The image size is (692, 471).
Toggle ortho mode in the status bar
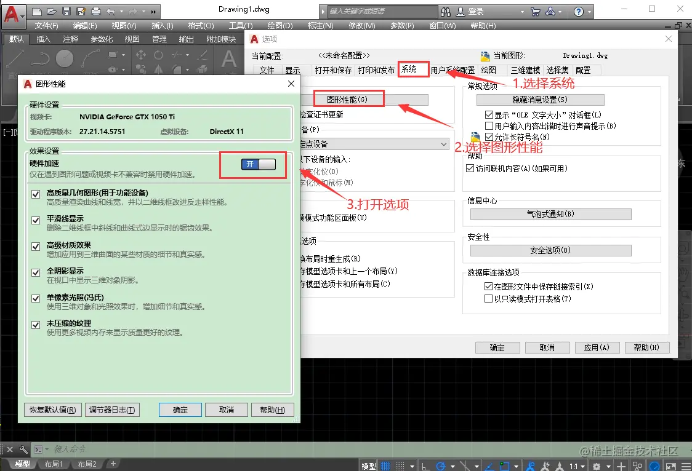pos(426,465)
